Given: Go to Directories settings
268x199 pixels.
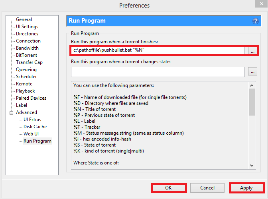Looking at the screenshot, I should pos(27,34).
